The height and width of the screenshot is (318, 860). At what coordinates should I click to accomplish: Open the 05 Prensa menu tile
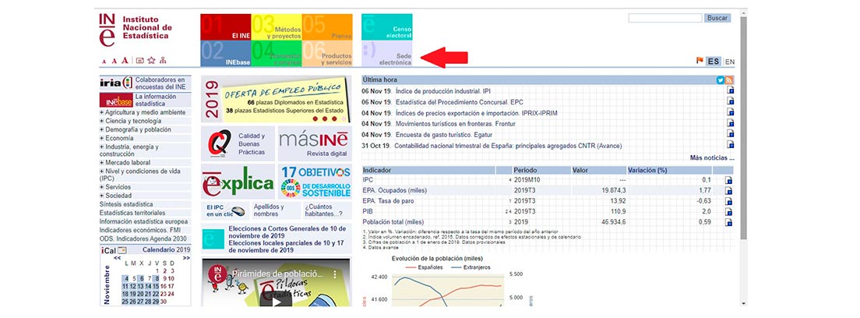point(327,27)
